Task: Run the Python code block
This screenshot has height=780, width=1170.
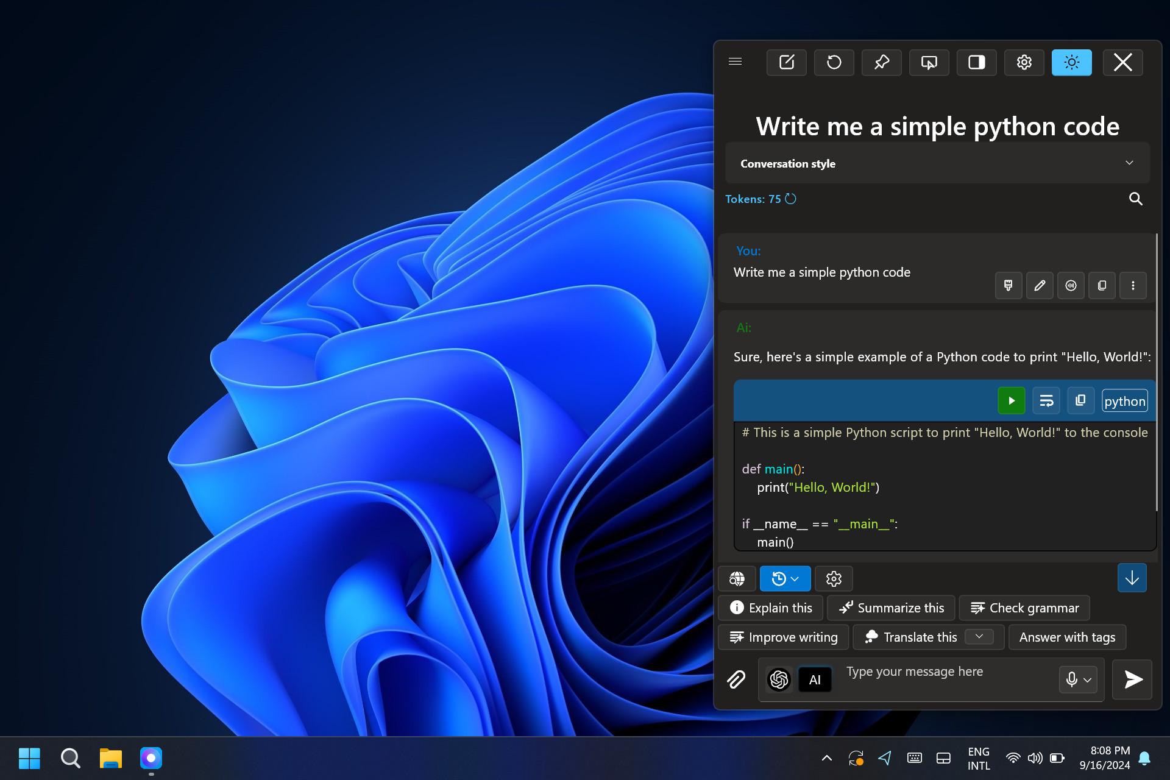Action: pyautogui.click(x=1011, y=401)
